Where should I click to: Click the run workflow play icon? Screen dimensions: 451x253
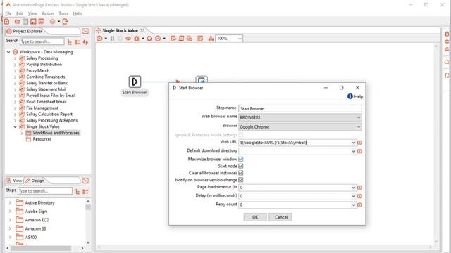click(x=99, y=39)
